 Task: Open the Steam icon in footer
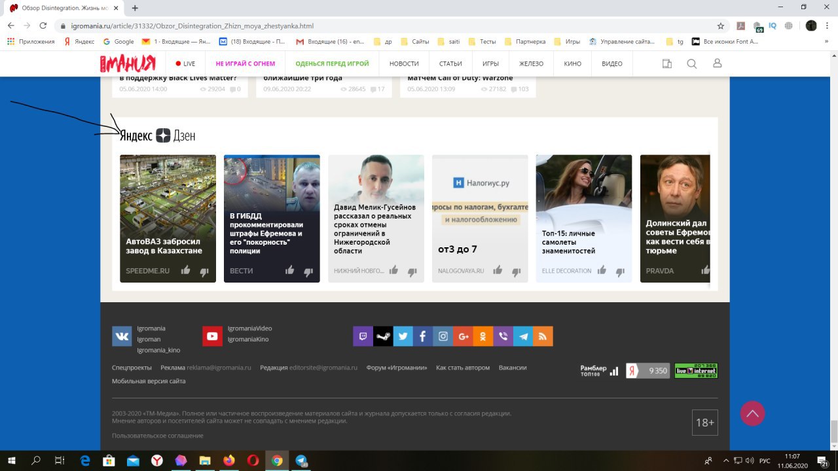(x=383, y=336)
